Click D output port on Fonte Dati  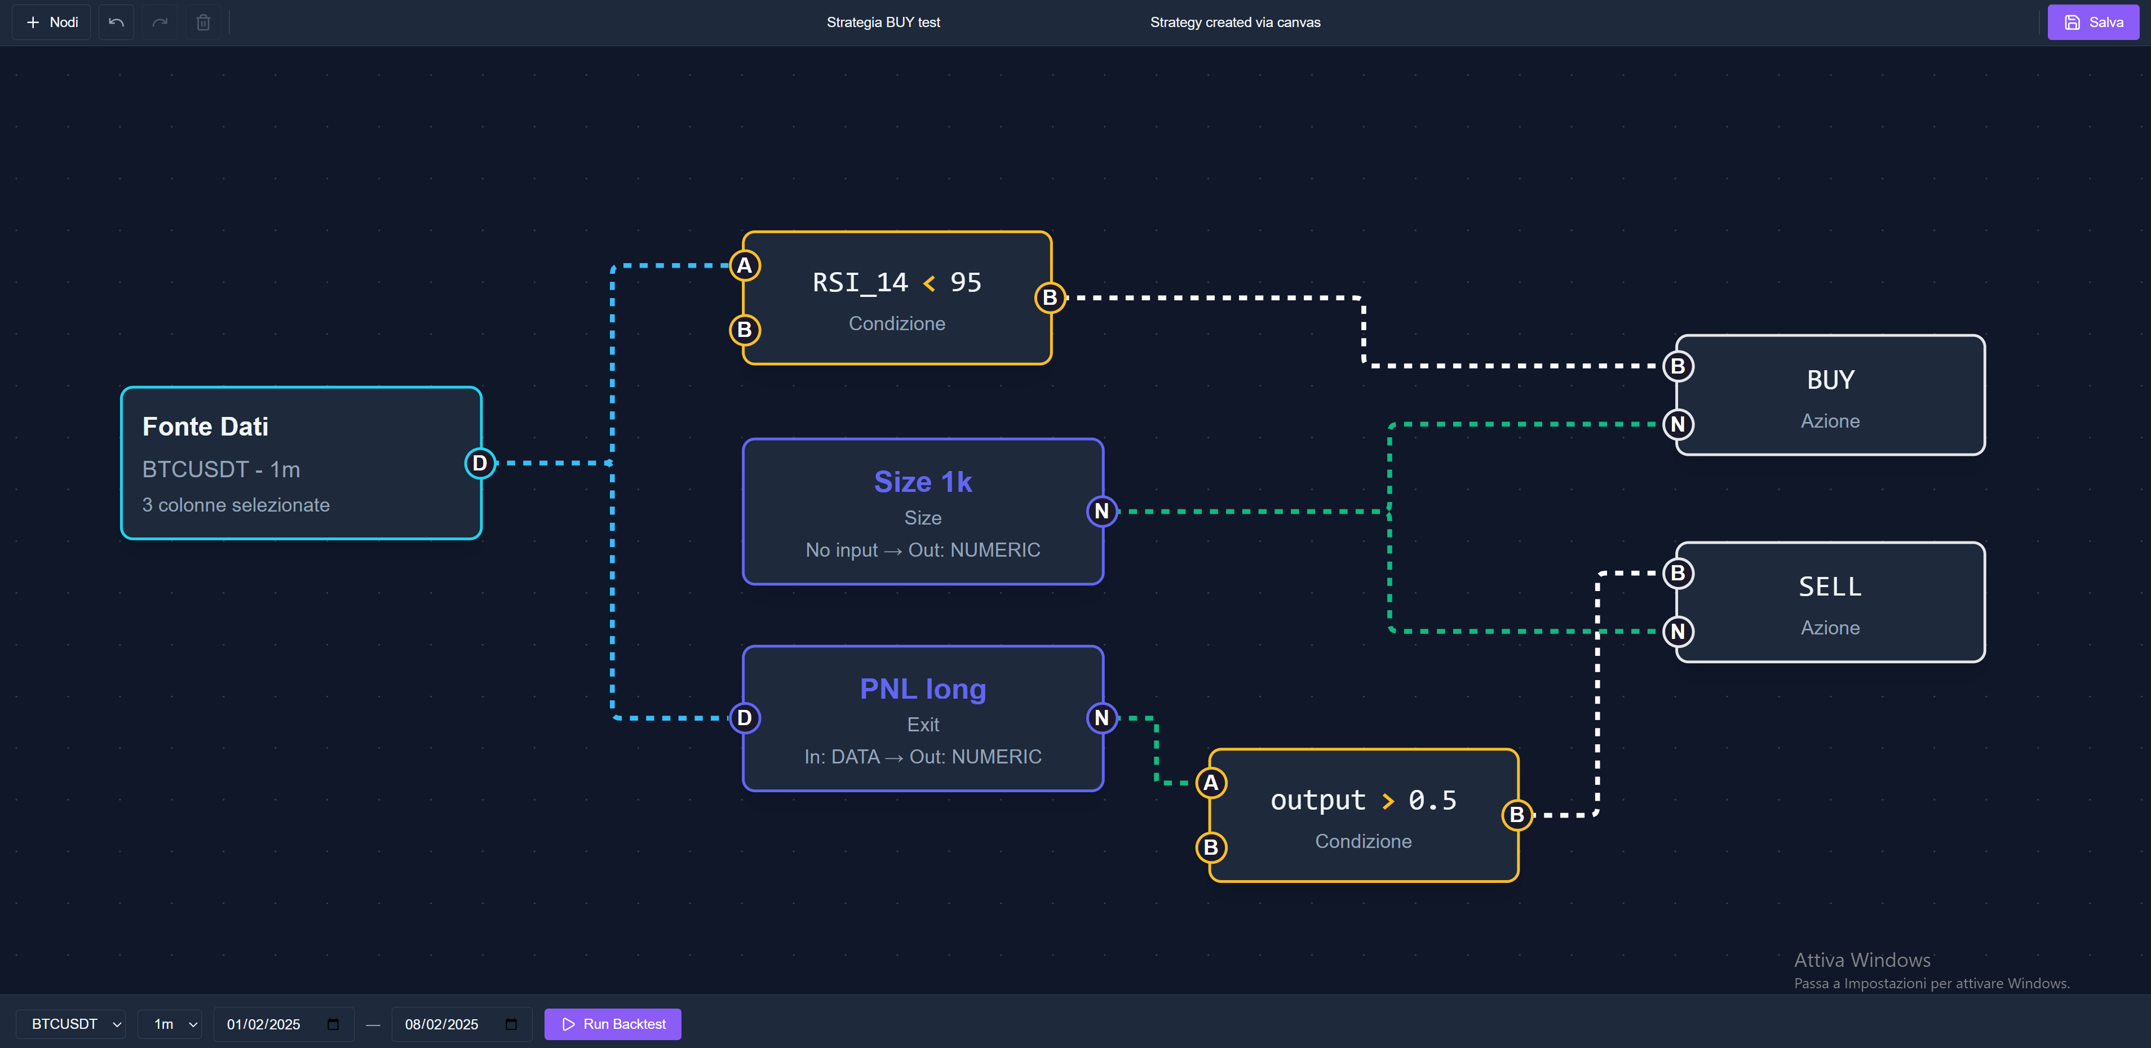(x=479, y=463)
